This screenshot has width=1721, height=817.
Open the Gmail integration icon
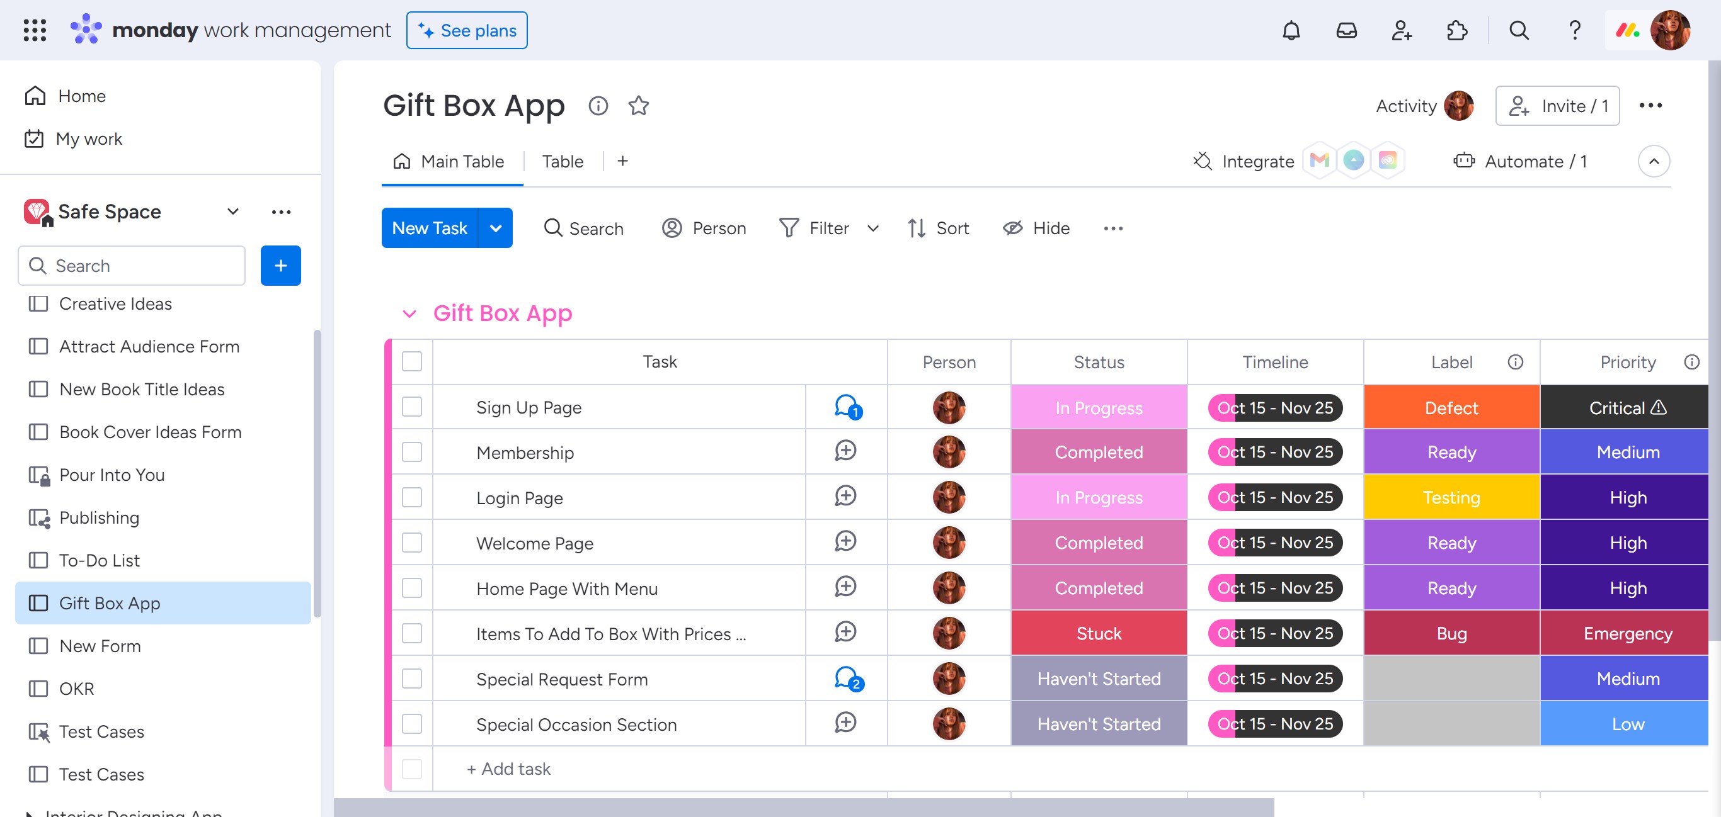tap(1319, 161)
